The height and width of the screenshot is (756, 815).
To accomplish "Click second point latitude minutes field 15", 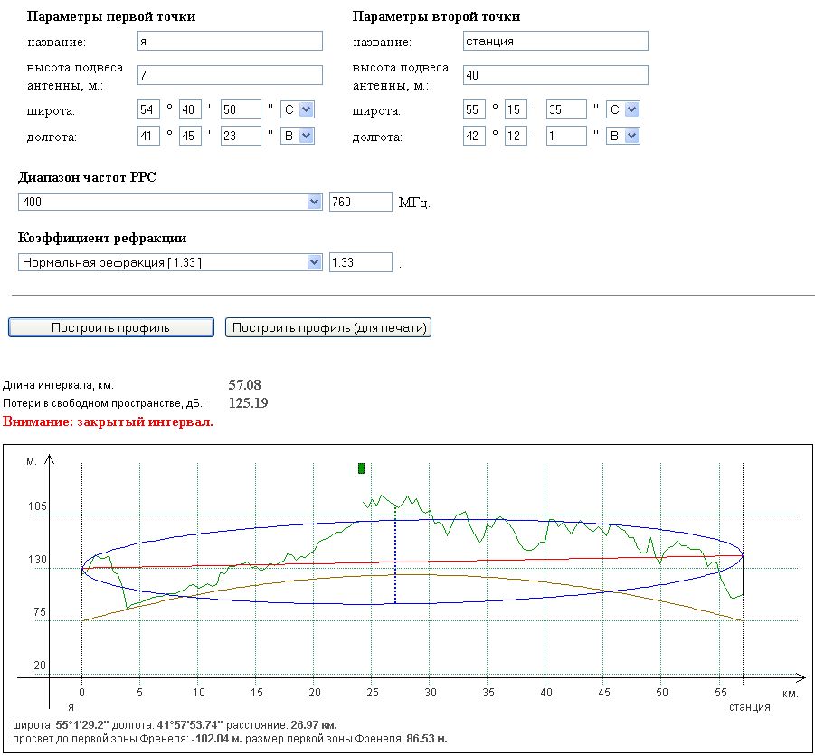I will tap(516, 109).
